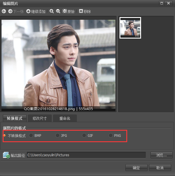Click the 浏览... browse button
The width and height of the screenshot is (175, 176).
pyautogui.click(x=161, y=155)
